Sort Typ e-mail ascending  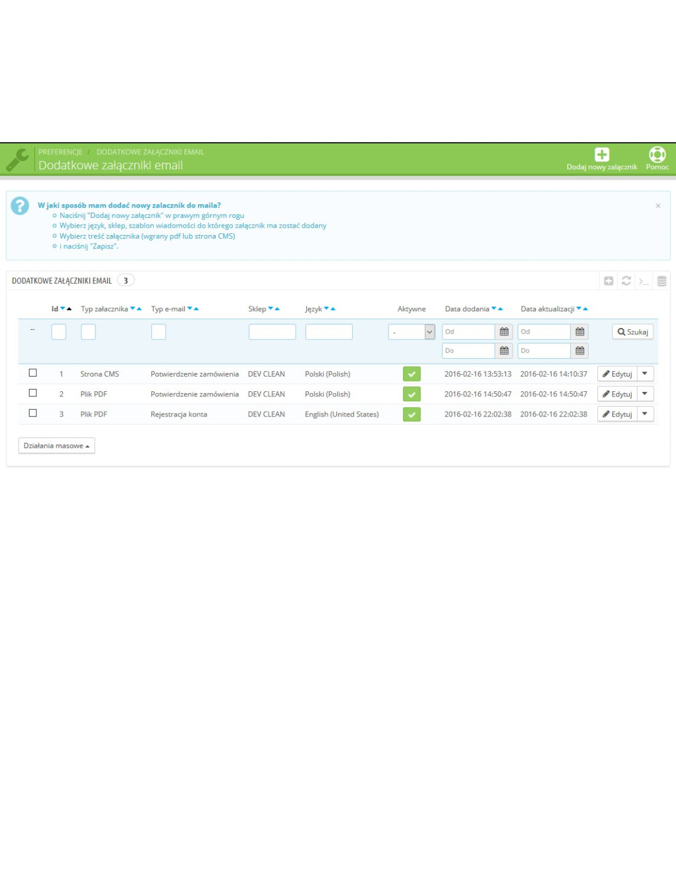[196, 309]
